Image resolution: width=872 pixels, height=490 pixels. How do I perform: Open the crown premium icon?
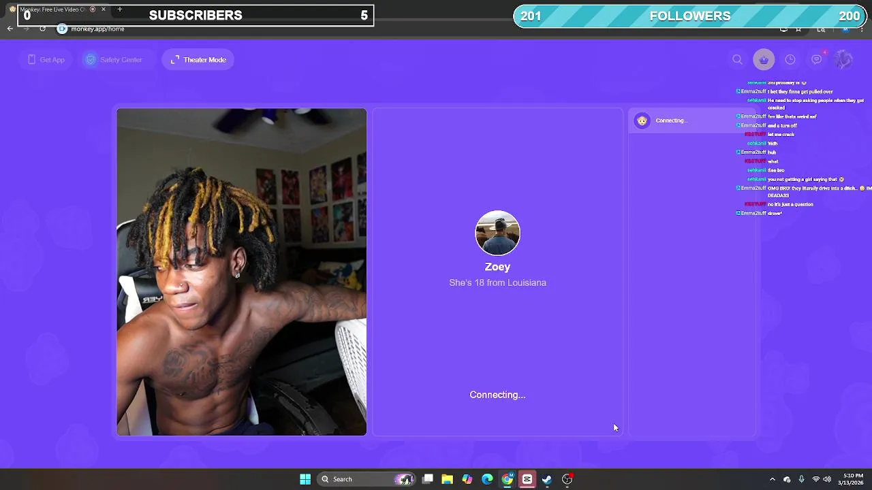764,60
